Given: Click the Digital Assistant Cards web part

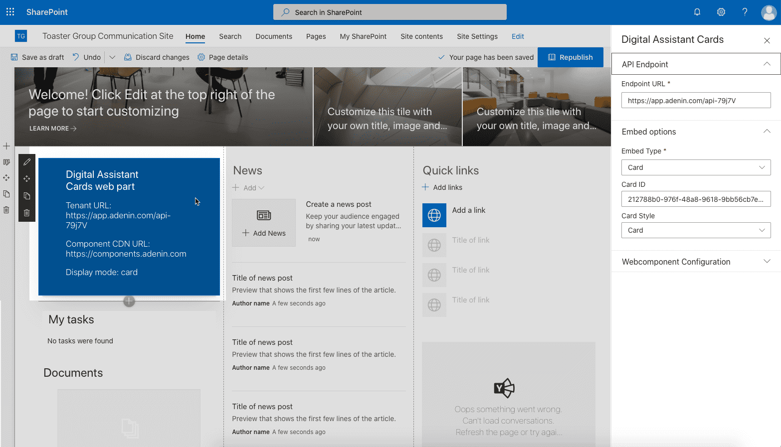Looking at the screenshot, I should click(x=129, y=227).
